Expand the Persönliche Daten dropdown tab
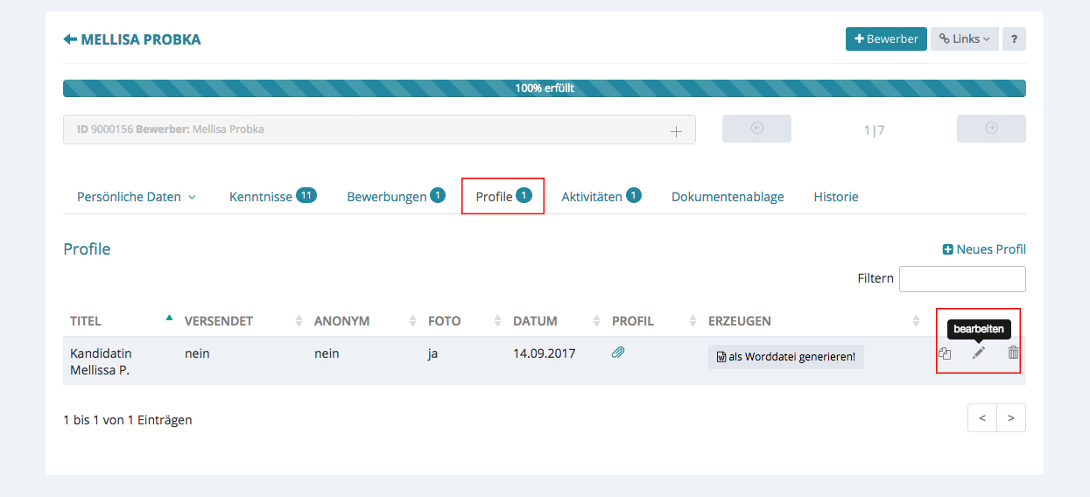 click(136, 197)
